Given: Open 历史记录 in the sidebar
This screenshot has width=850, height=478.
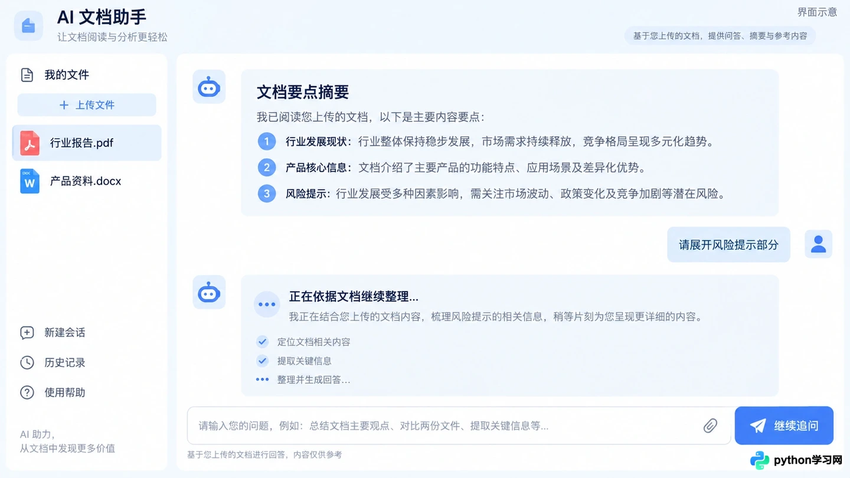Looking at the screenshot, I should [x=53, y=362].
